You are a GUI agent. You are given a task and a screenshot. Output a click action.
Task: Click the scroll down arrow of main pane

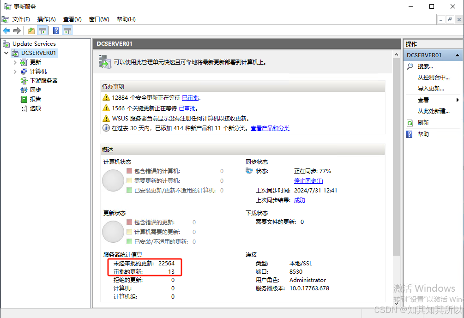(396, 303)
